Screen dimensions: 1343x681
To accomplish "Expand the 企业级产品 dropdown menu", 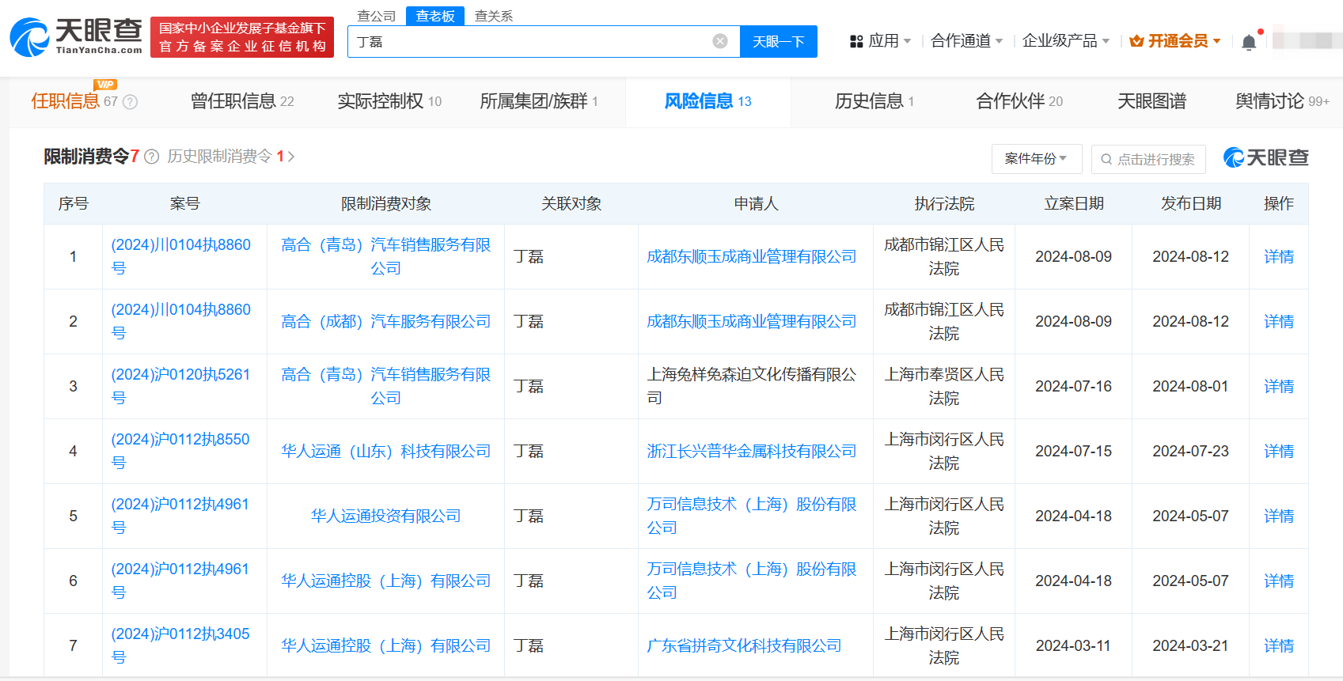I will pyautogui.click(x=1065, y=41).
